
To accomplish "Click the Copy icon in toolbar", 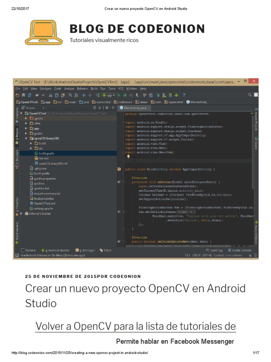I will point(56,95).
